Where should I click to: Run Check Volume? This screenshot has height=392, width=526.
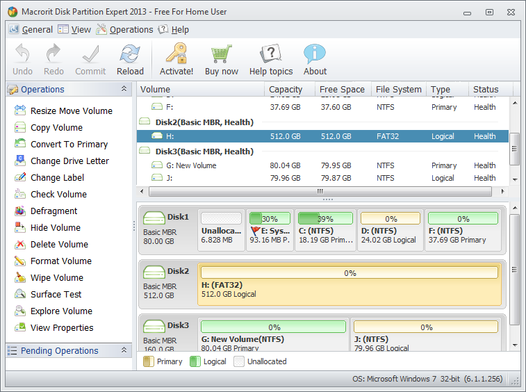point(51,194)
